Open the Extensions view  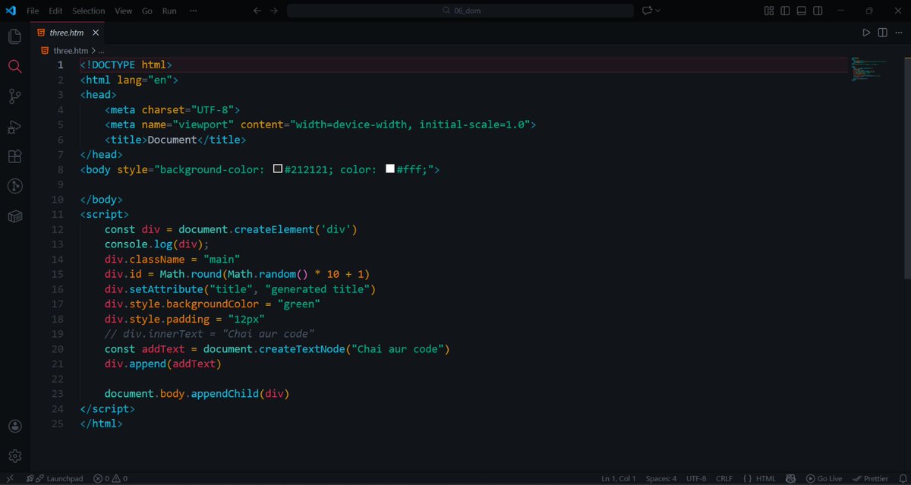click(x=14, y=156)
